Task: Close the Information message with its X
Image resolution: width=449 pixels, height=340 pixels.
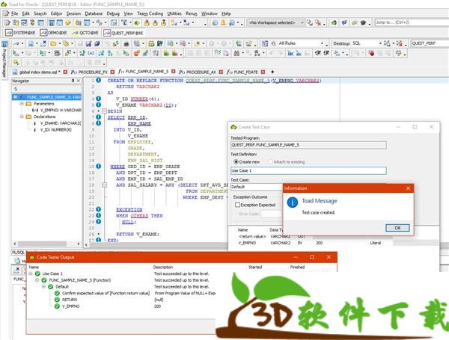Action: pos(408,188)
